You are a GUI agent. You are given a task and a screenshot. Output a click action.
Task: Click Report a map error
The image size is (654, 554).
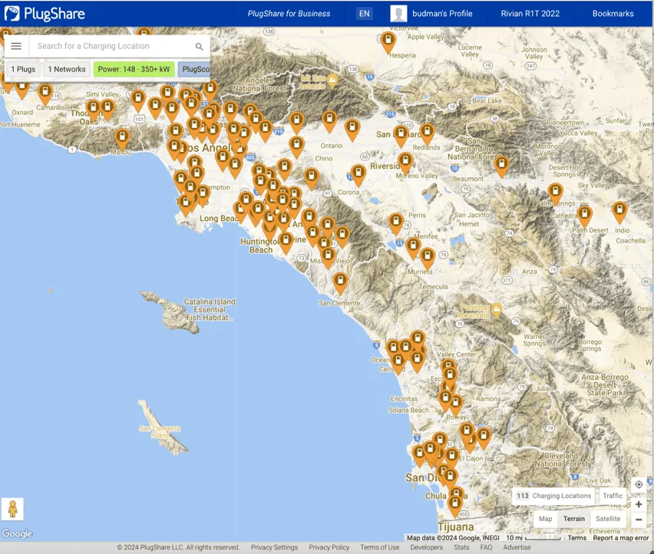[x=621, y=538]
